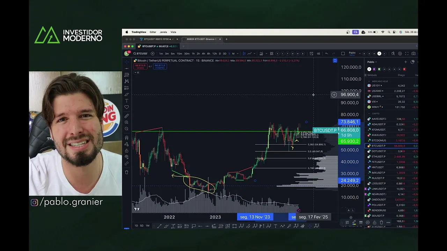The height and width of the screenshot is (251, 447).
Task: Select US10Y in watchlist
Action: (391, 85)
